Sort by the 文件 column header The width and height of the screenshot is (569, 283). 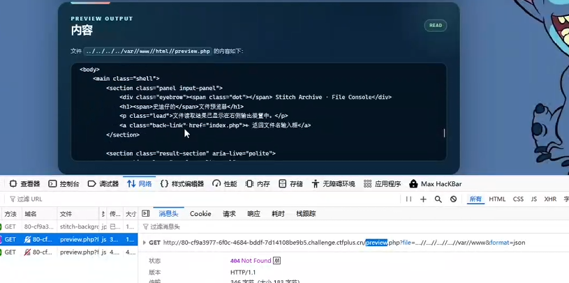pos(77,214)
